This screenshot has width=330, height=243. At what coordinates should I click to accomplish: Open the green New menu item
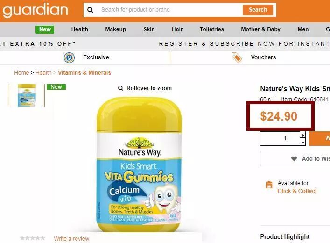[45, 29]
